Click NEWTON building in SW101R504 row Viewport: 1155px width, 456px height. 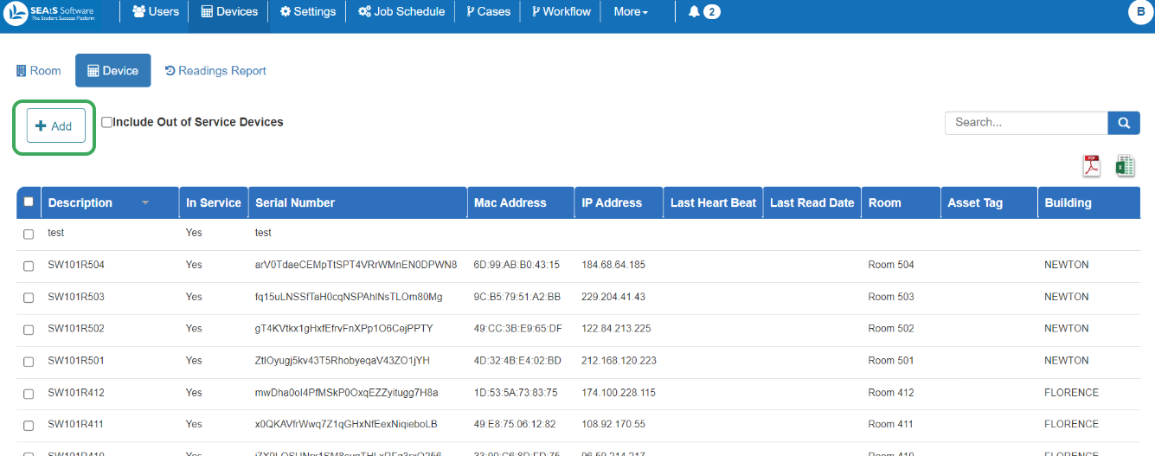tap(1067, 265)
